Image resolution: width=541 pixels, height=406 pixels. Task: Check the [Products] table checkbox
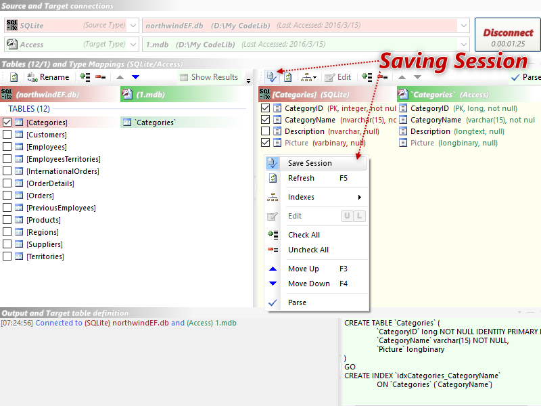coord(7,219)
